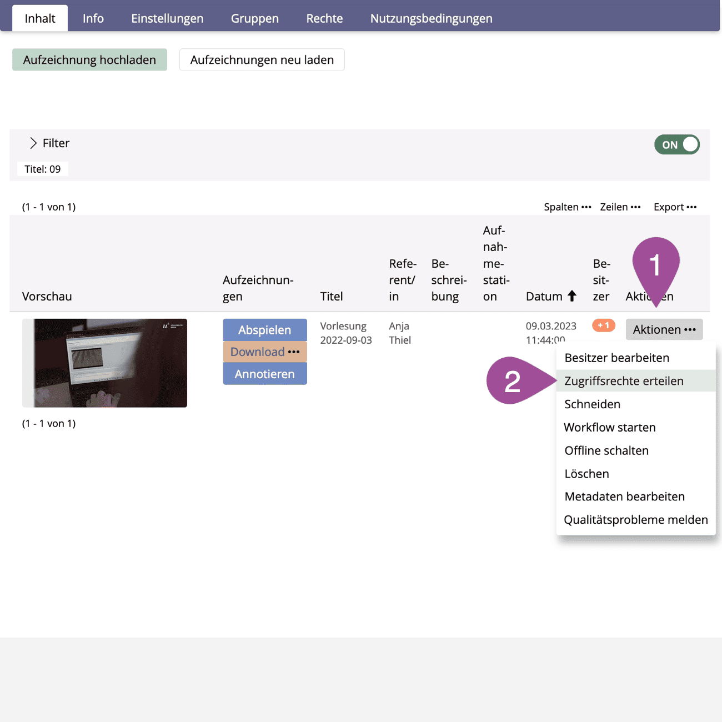Screen dimensions: 722x722
Task: Select Schneiden from the actions menu
Action: click(x=592, y=404)
